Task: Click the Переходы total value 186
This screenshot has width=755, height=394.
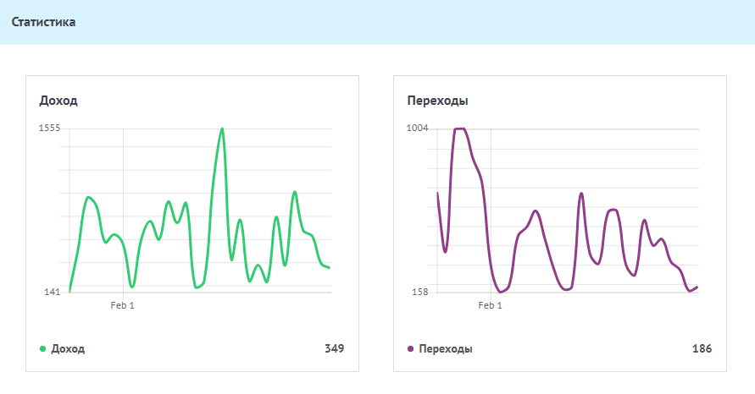Action: pos(702,348)
